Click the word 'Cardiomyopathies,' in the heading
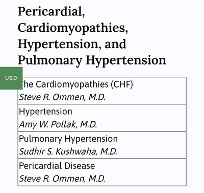Viewport: 204px width, 193px height. (x=73, y=28)
